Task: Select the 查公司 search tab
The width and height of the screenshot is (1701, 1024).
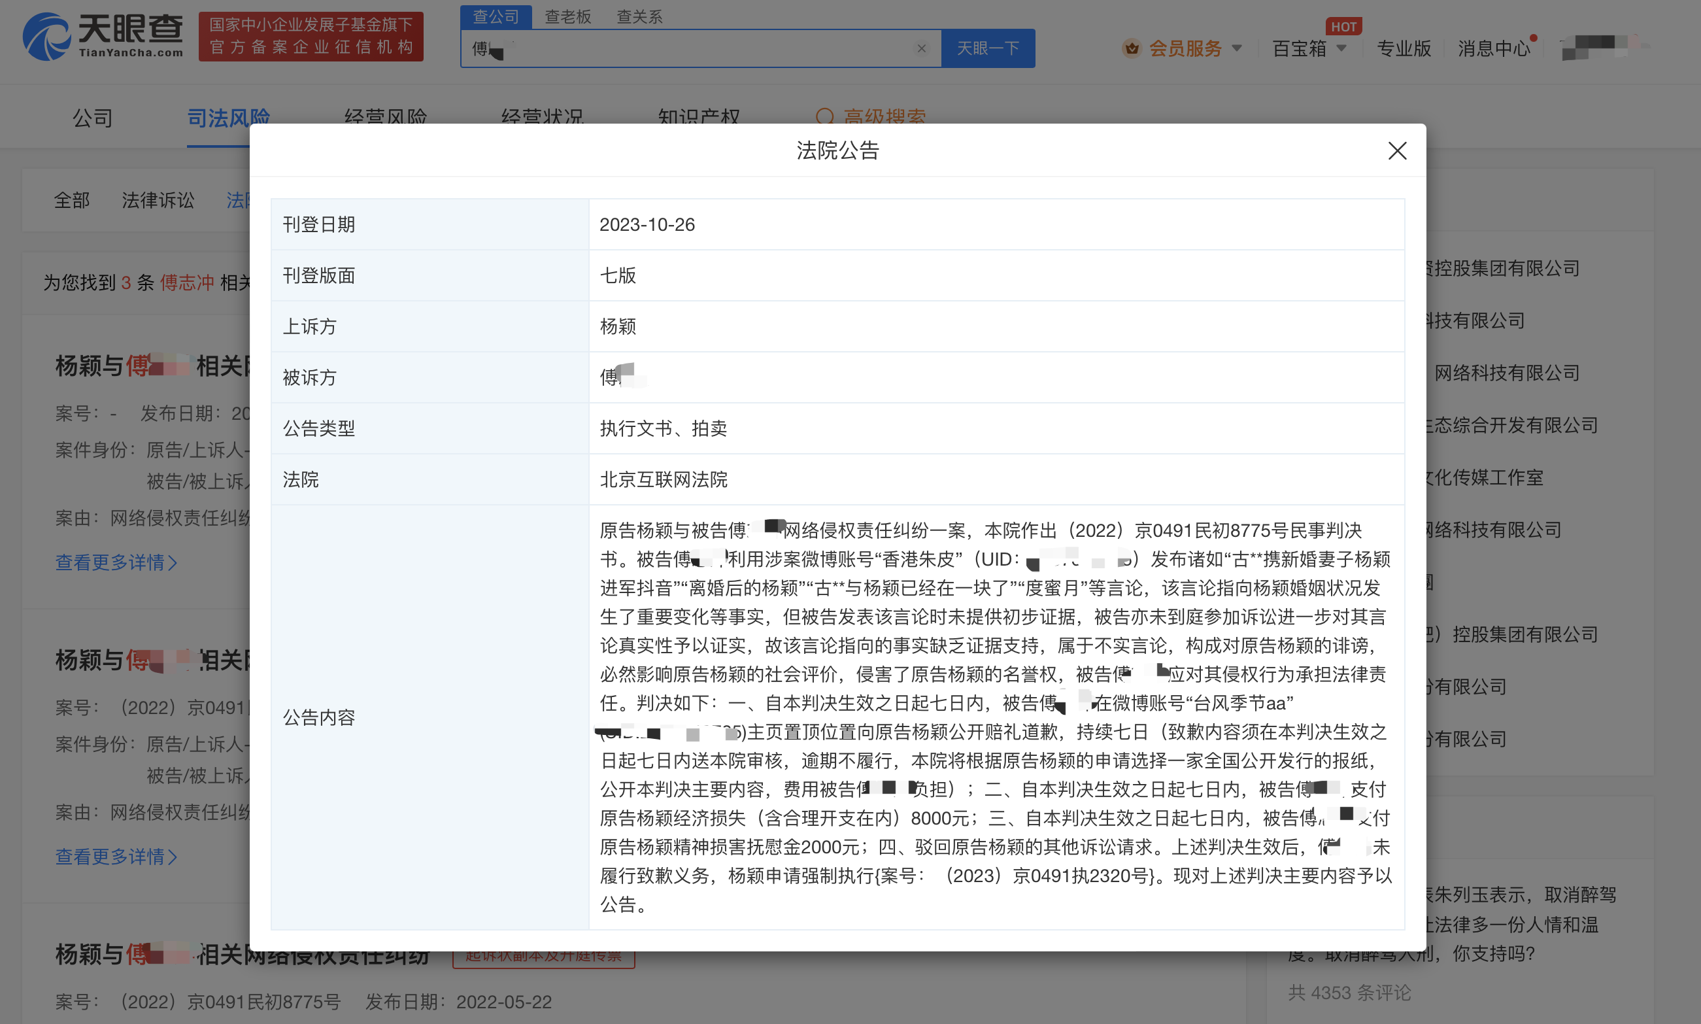Action: click(x=496, y=16)
